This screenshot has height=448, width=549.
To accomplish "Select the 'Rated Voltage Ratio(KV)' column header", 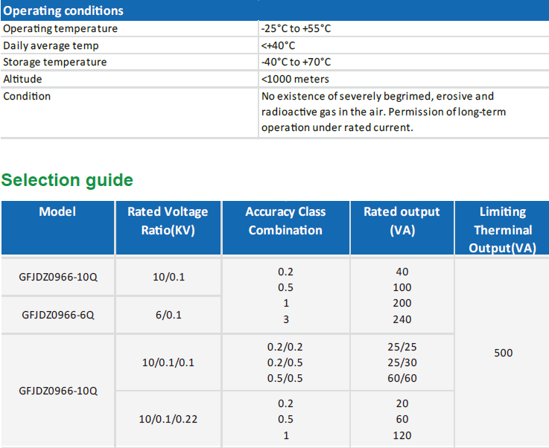I will [x=168, y=221].
